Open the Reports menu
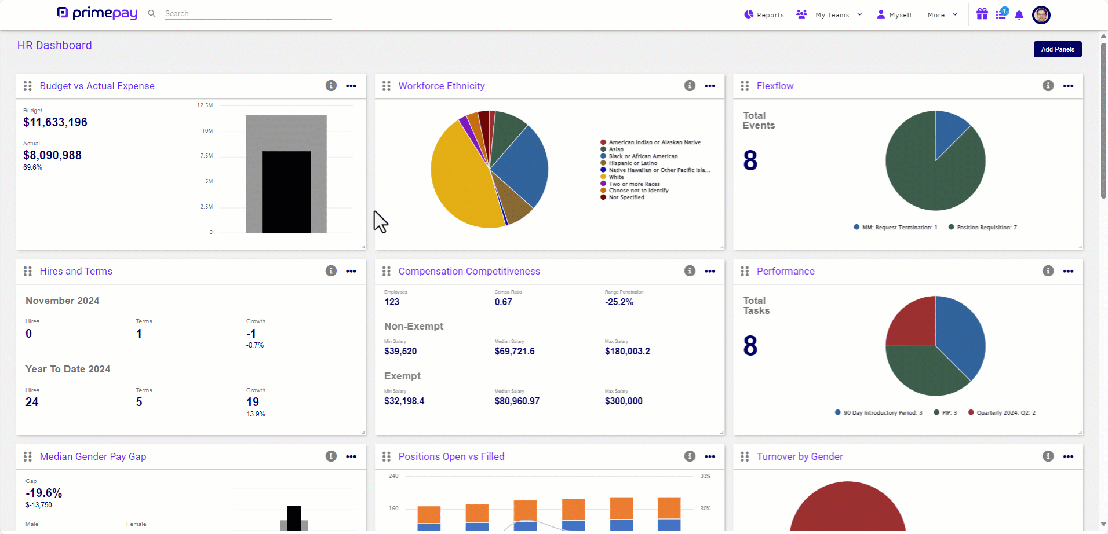Image resolution: width=1108 pixels, height=534 pixels. [x=764, y=14]
